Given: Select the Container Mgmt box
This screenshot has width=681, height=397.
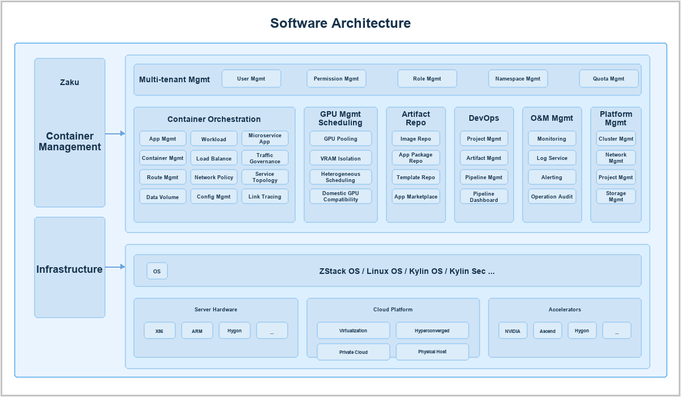Looking at the screenshot, I should click(x=163, y=158).
